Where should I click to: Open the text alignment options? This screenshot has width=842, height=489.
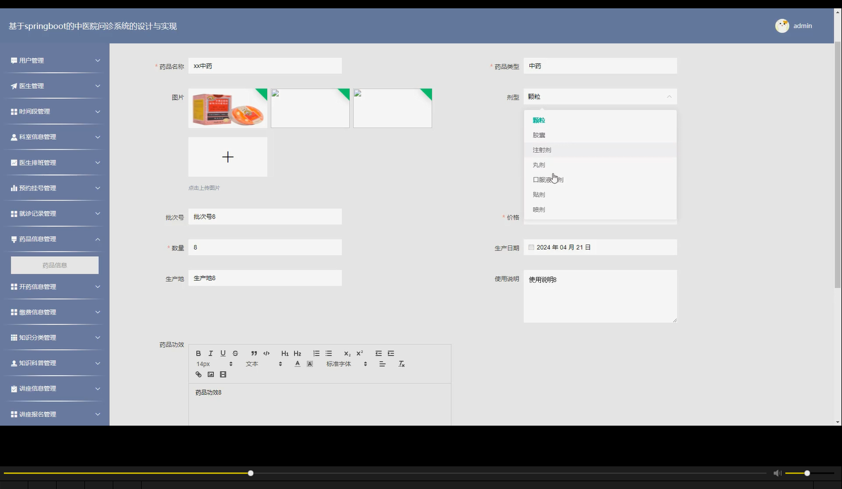click(382, 364)
